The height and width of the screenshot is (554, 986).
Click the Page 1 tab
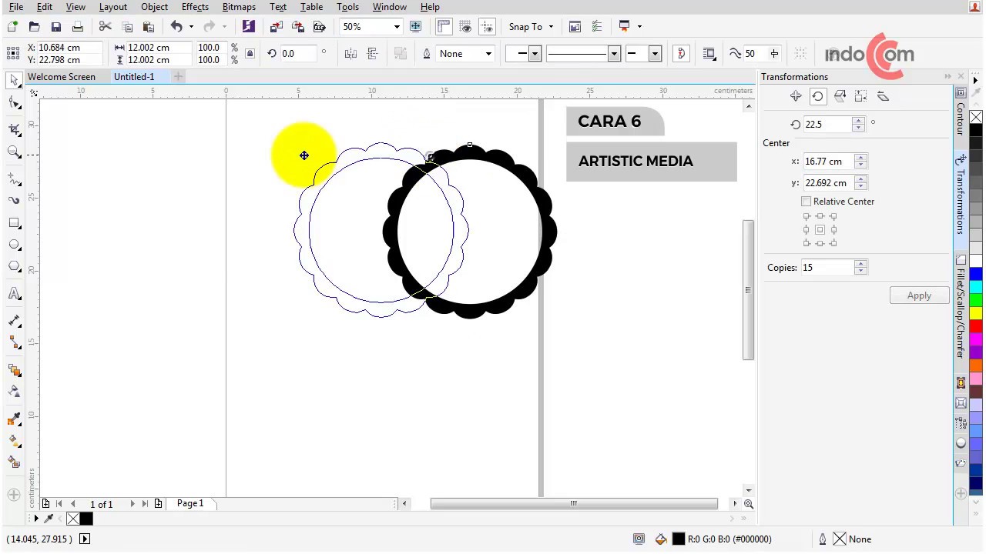190,503
